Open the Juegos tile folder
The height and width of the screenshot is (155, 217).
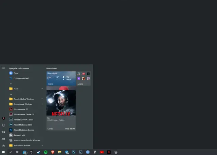tap(84, 78)
